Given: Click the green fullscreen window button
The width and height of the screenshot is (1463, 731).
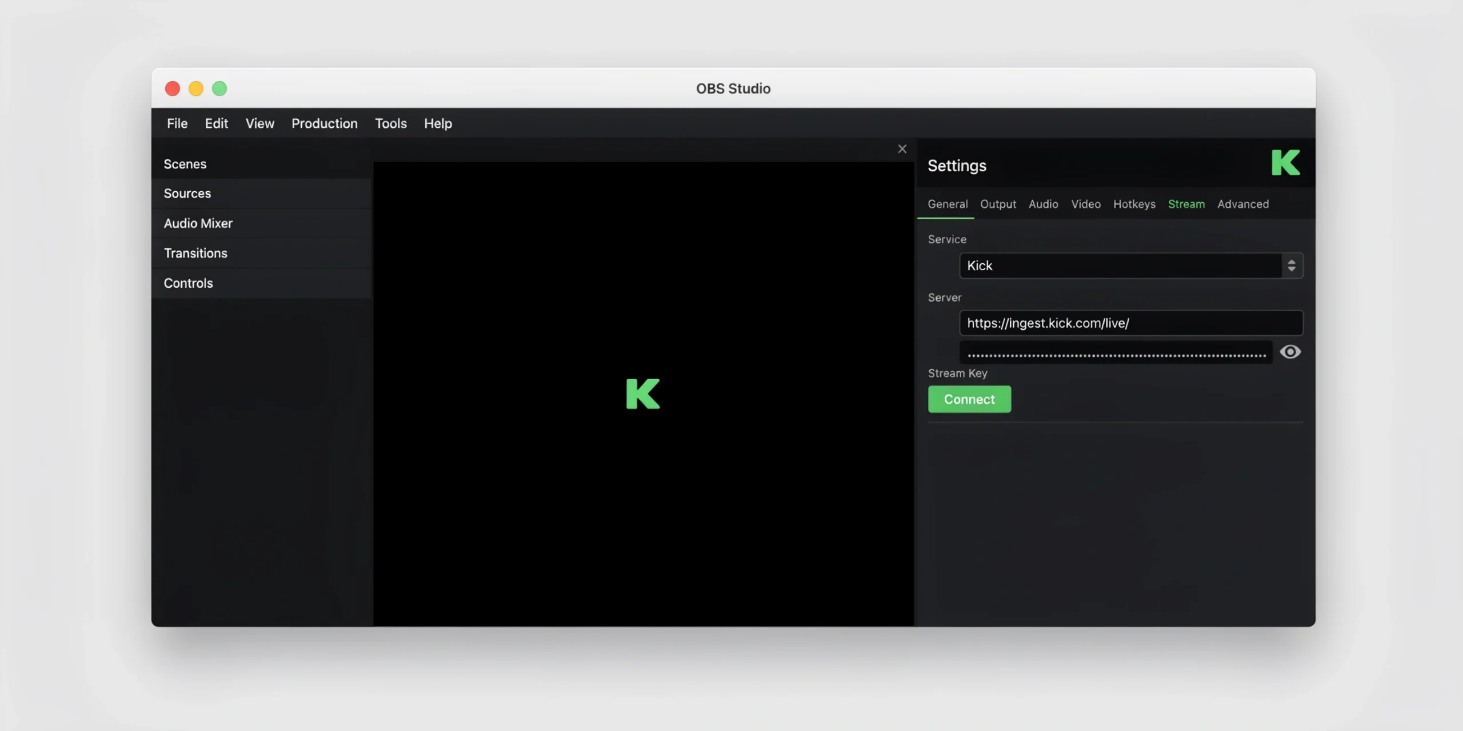Looking at the screenshot, I should coord(219,89).
